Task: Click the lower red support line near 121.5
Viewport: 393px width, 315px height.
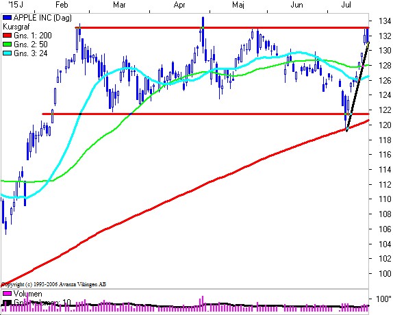Action: point(205,114)
